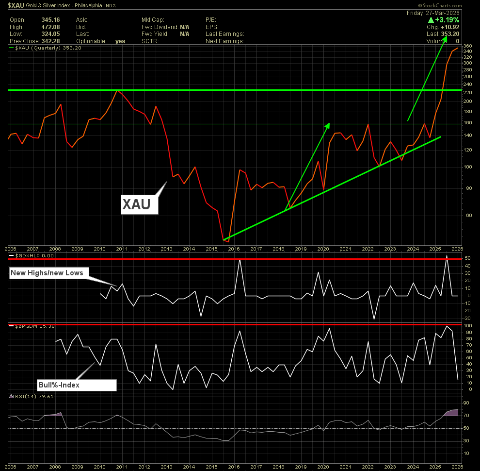This screenshot has width=480, height=471.
Task: Click the 220 price scale label
Action: point(467,93)
